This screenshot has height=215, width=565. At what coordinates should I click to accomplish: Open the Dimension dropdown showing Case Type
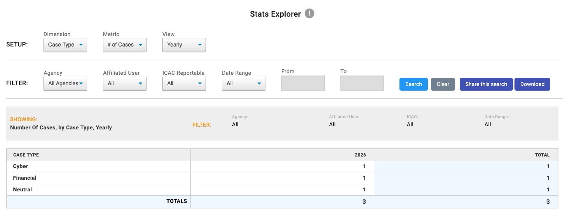pos(65,45)
